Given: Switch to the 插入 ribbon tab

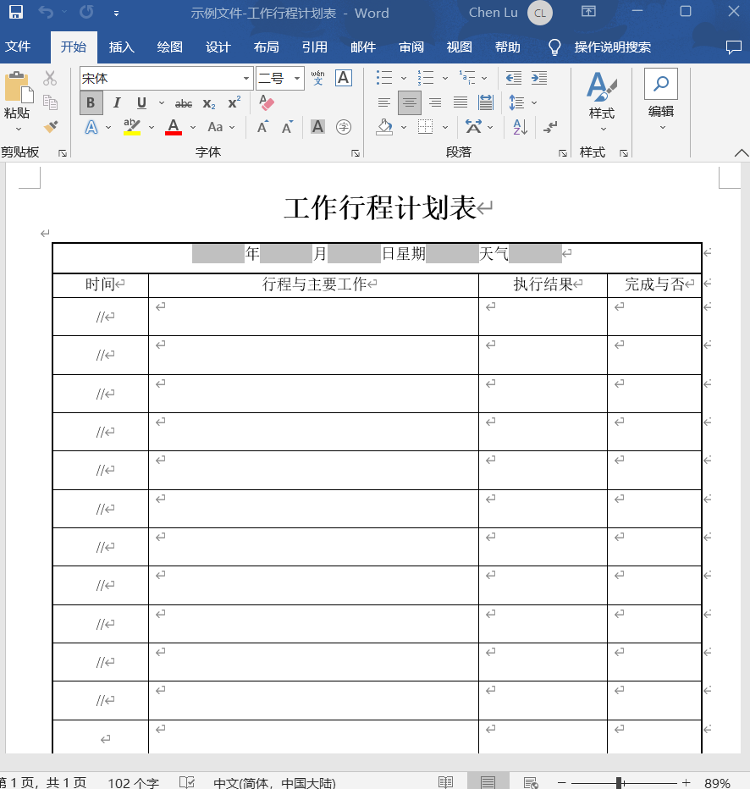Looking at the screenshot, I should tap(122, 47).
